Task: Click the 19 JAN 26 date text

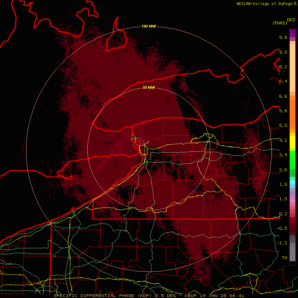Action: (214, 296)
